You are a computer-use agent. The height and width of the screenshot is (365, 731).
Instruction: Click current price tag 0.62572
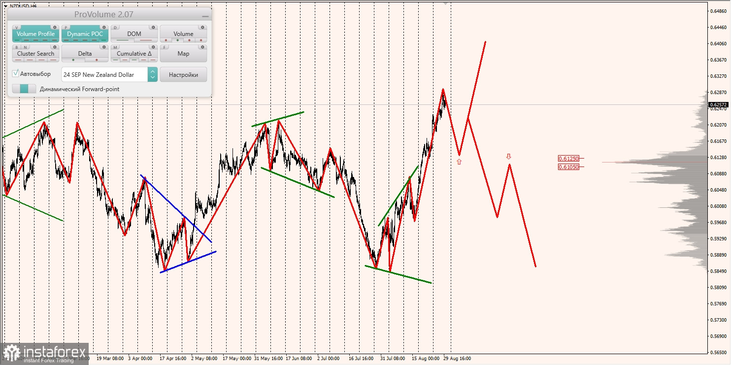[x=718, y=104]
